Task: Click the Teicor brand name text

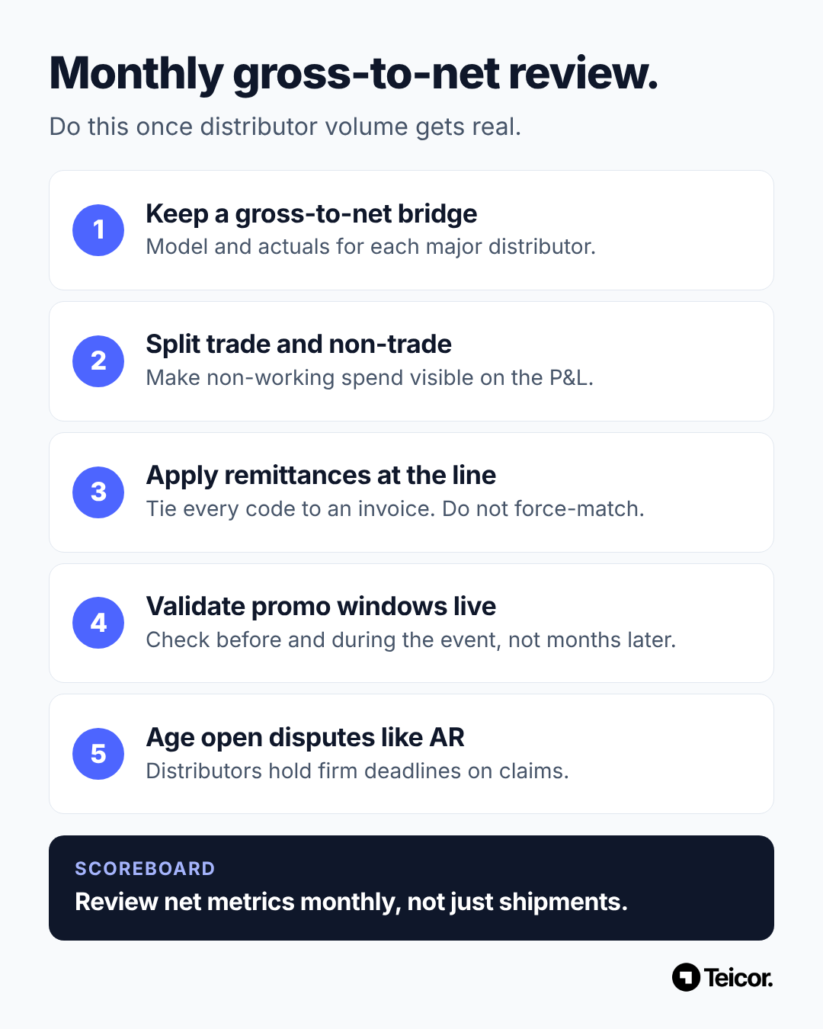Action: coord(738,978)
